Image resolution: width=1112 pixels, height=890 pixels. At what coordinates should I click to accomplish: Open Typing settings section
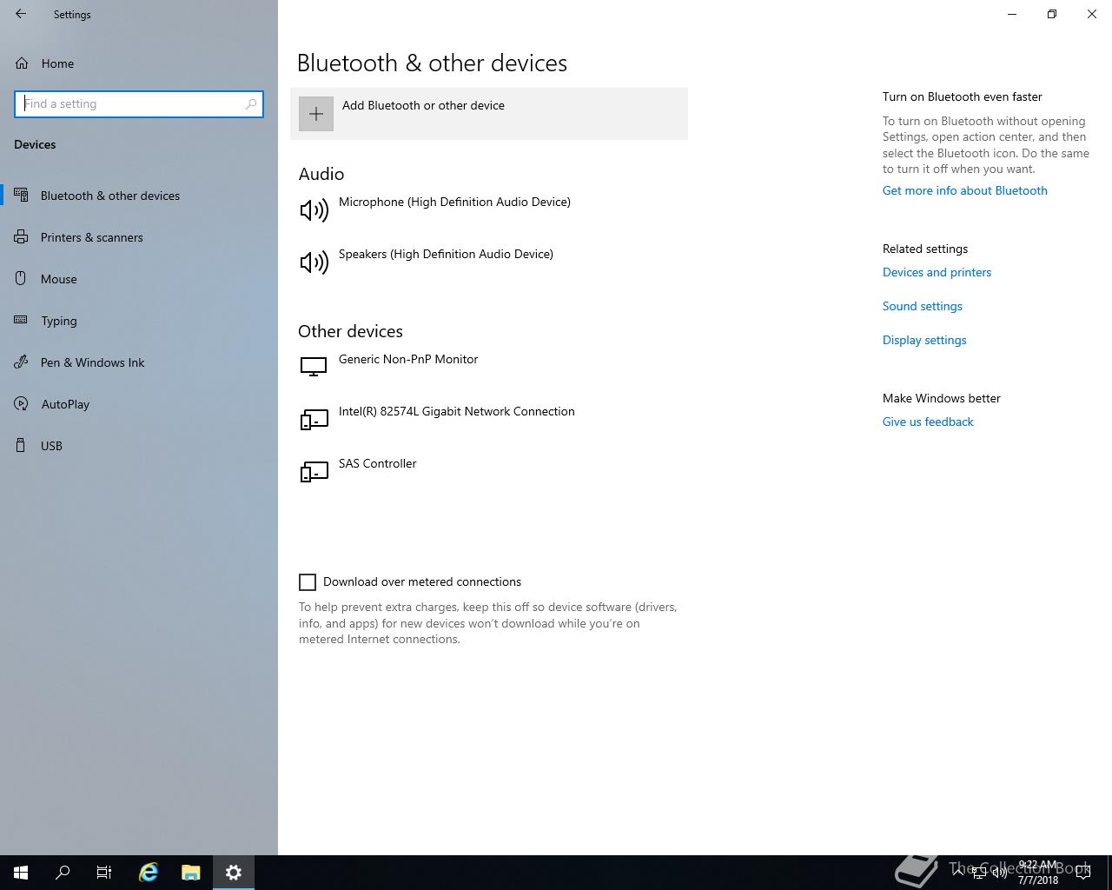pyautogui.click(x=139, y=321)
